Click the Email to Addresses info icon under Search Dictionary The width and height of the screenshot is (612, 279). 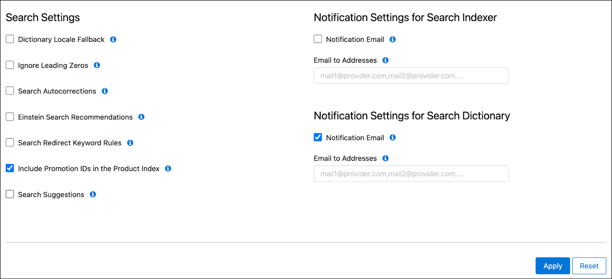coord(386,158)
